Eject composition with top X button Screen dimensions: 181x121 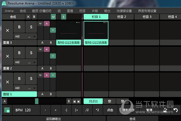coord(28,17)
